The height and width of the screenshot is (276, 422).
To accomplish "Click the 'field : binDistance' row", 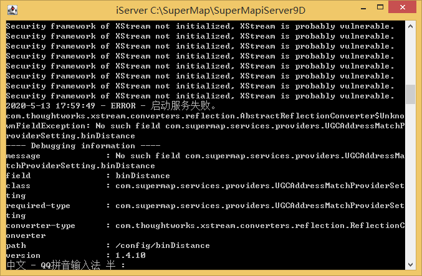I will [x=88, y=176].
